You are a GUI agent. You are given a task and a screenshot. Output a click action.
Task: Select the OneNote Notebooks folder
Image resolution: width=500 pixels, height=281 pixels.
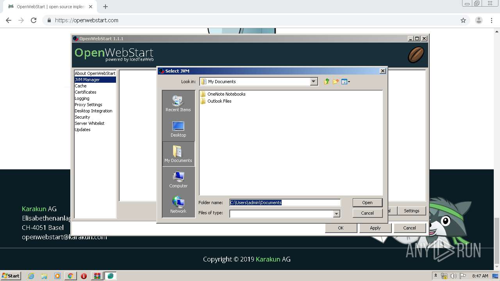click(x=223, y=94)
